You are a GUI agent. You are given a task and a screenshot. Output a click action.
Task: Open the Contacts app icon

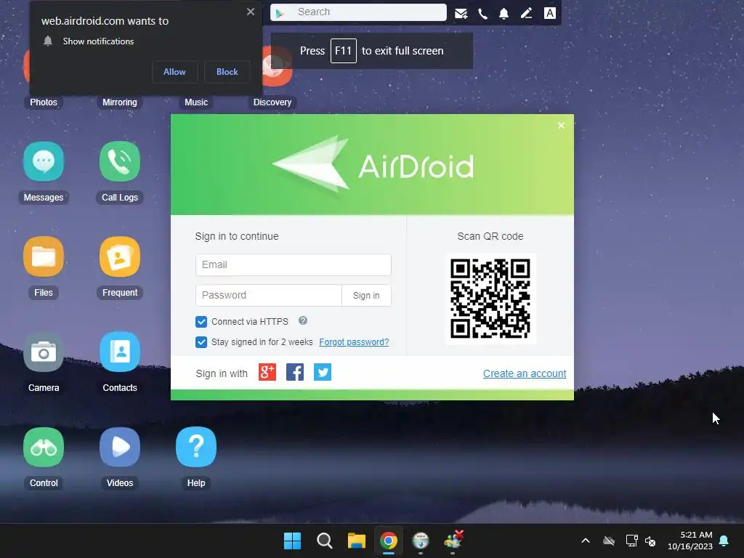pos(120,352)
